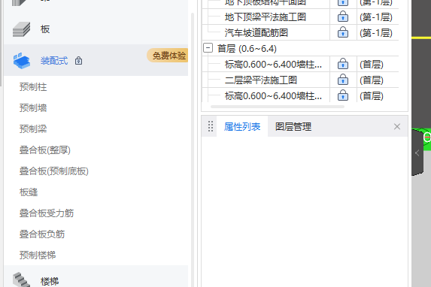Viewport: 431px width, 287px height.
Task: Open the 楼梯 stairs category icon
Action: (x=22, y=279)
